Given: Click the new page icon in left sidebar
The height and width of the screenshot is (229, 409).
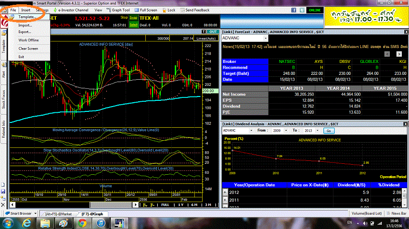Looking at the screenshot, I should [x=3, y=185].
